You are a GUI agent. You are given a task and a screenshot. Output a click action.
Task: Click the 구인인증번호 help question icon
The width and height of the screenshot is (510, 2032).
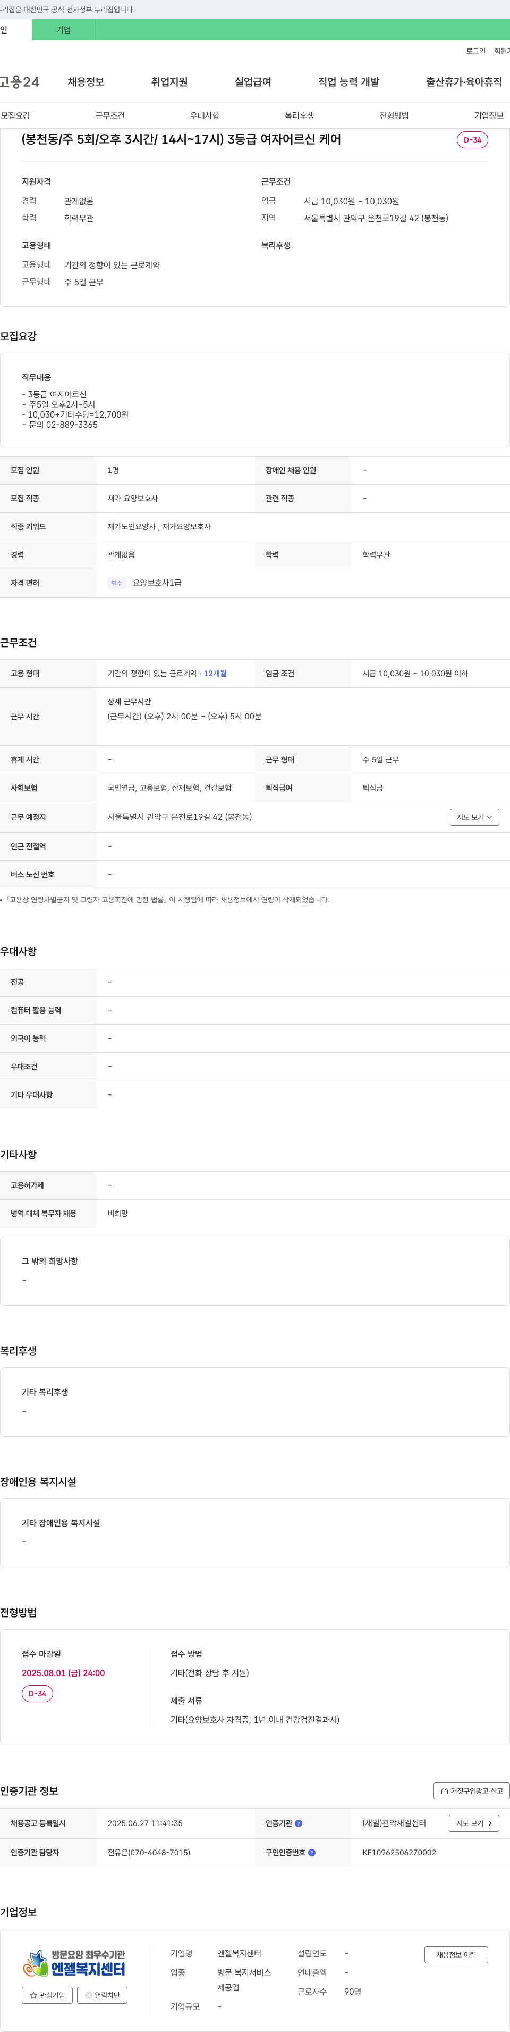click(312, 1852)
